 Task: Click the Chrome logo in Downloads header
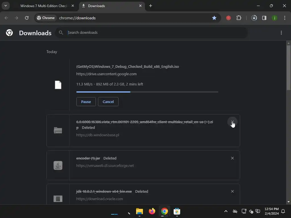pos(9,33)
